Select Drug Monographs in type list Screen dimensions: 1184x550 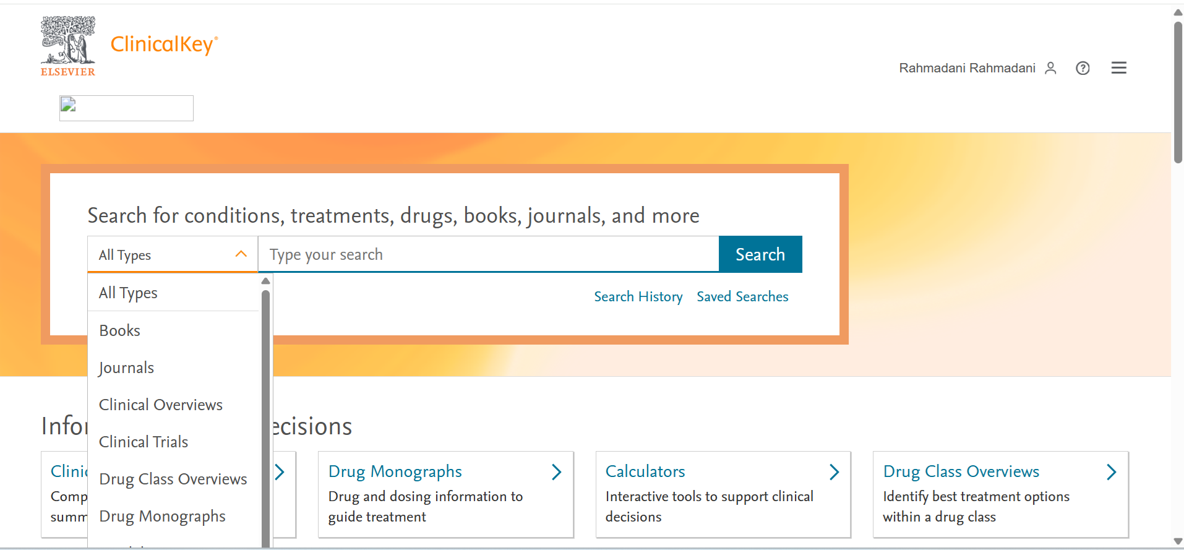pos(173,516)
